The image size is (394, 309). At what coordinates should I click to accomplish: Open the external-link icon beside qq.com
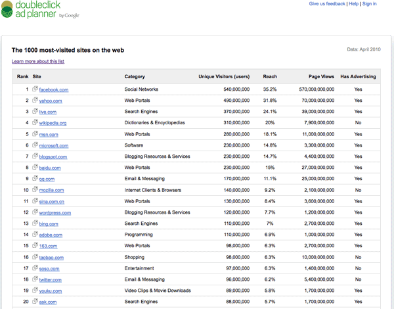pos(35,178)
